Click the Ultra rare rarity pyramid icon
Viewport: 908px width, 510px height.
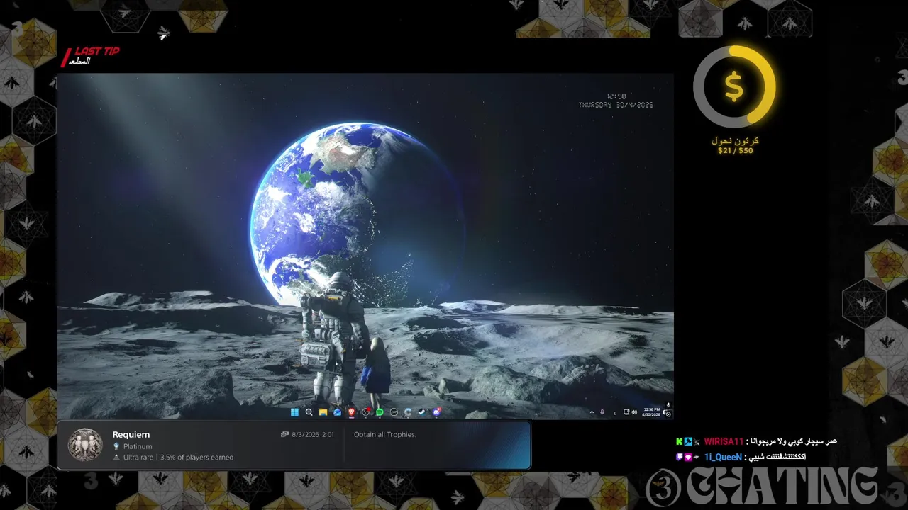pos(116,458)
